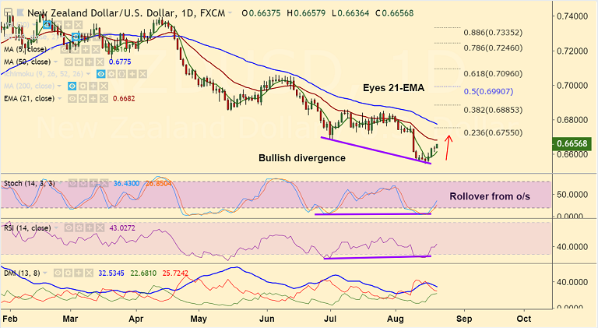The image size is (598, 328).
Task: Select the 0.618(0.70960) Fibonacci level label
Action: (x=493, y=73)
